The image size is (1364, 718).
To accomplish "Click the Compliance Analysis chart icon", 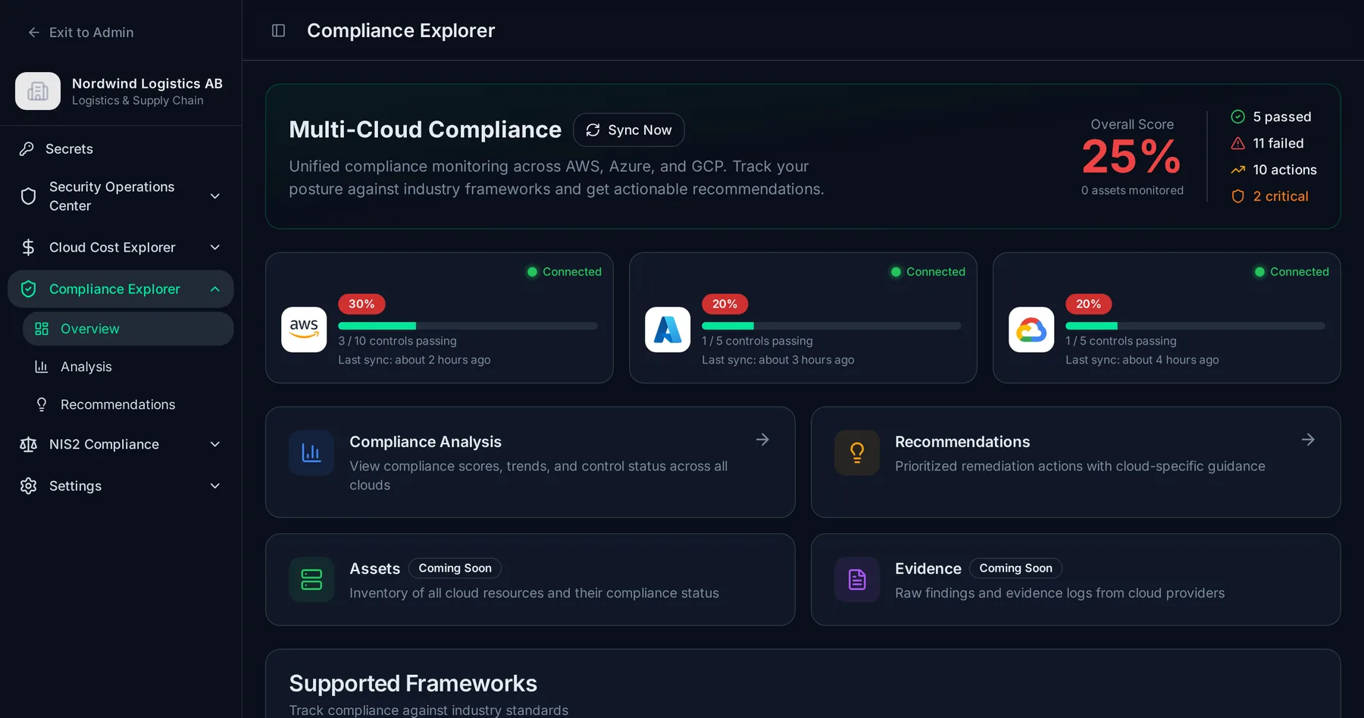I will [311, 453].
